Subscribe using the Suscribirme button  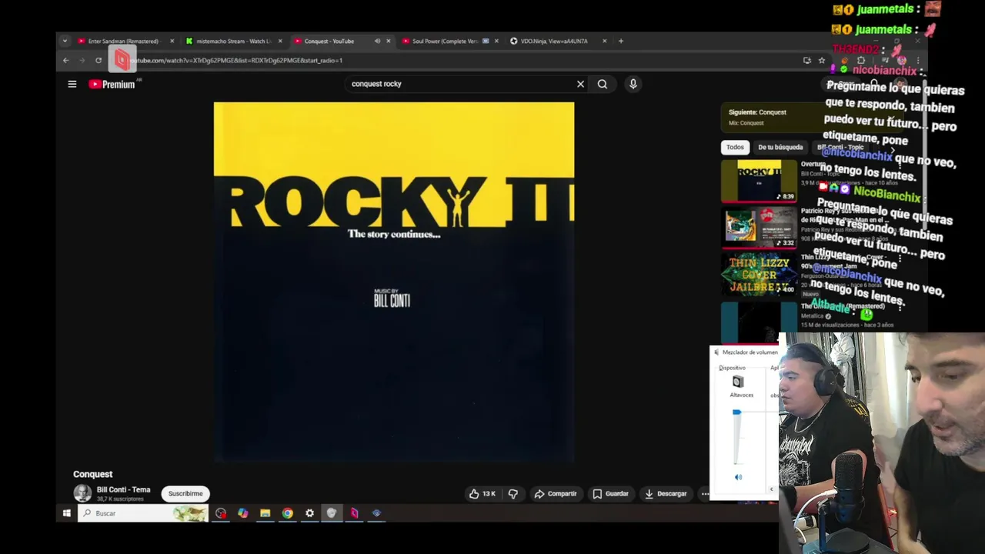click(x=185, y=493)
